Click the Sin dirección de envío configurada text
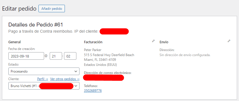 [x=185, y=55]
